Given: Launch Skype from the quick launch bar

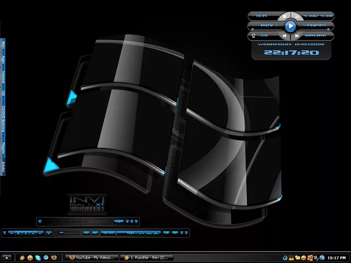Looking at the screenshot, I should click(38, 258).
